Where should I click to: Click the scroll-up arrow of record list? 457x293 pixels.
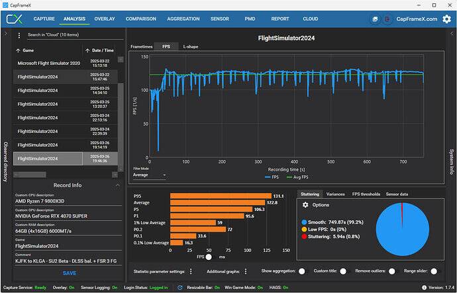point(121,60)
